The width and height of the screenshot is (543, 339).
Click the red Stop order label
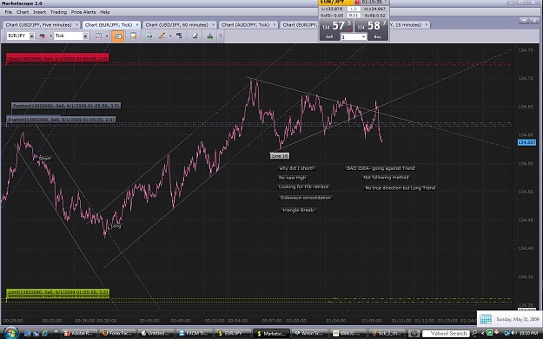pos(57,58)
